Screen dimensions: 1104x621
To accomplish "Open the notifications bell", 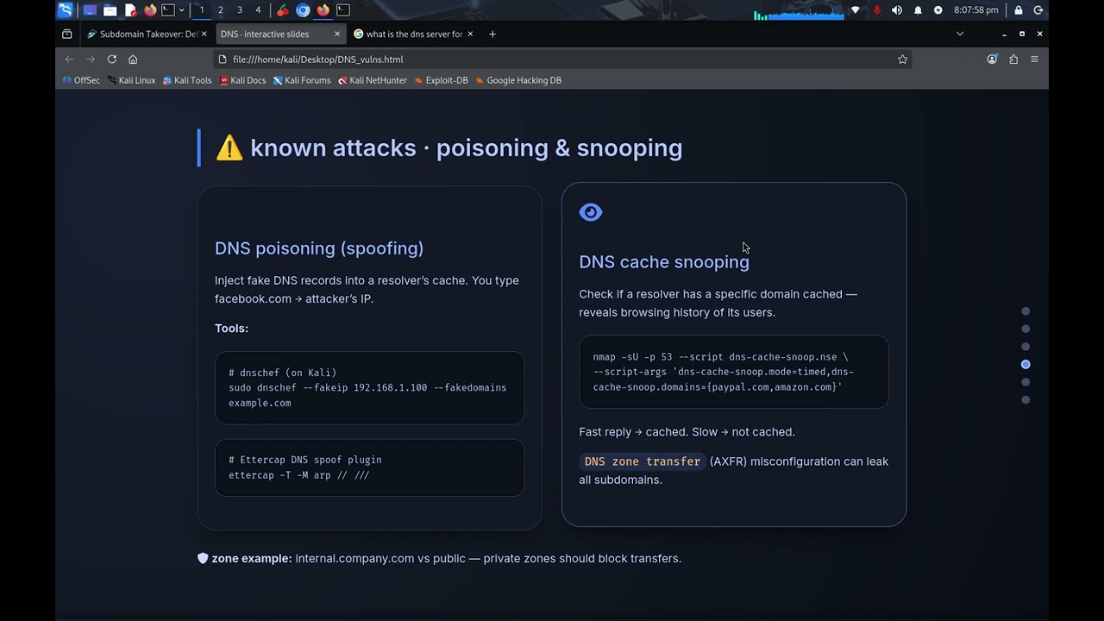I will [918, 10].
